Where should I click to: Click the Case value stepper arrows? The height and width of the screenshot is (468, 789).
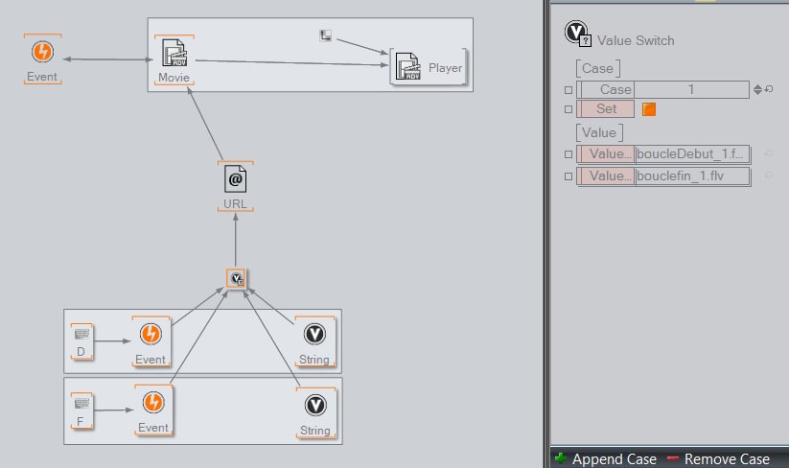pos(757,89)
